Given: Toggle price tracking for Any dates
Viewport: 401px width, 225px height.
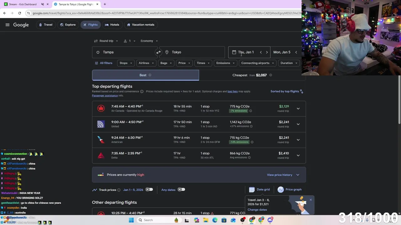Looking at the screenshot, I should [x=181, y=190].
